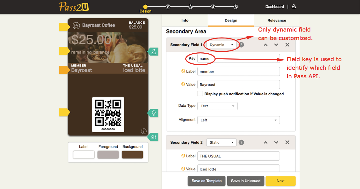The height and width of the screenshot is (189, 360).
Task: Move Secondary Field 2 up with arrow
Action: [265, 143]
